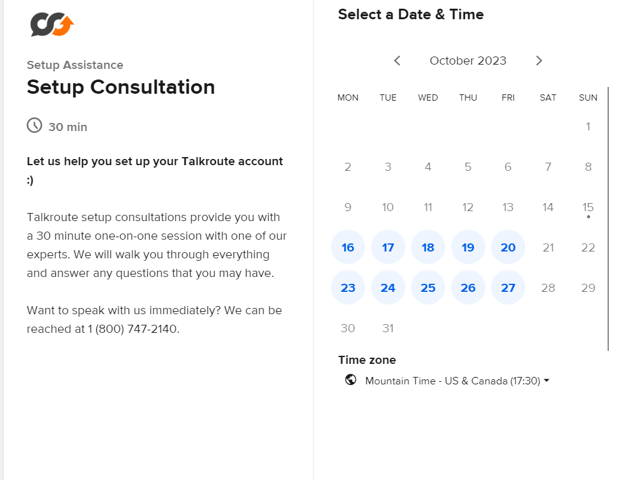This screenshot has width=619, height=480.
Task: Click the globe icon in the time zone row
Action: tap(351, 380)
